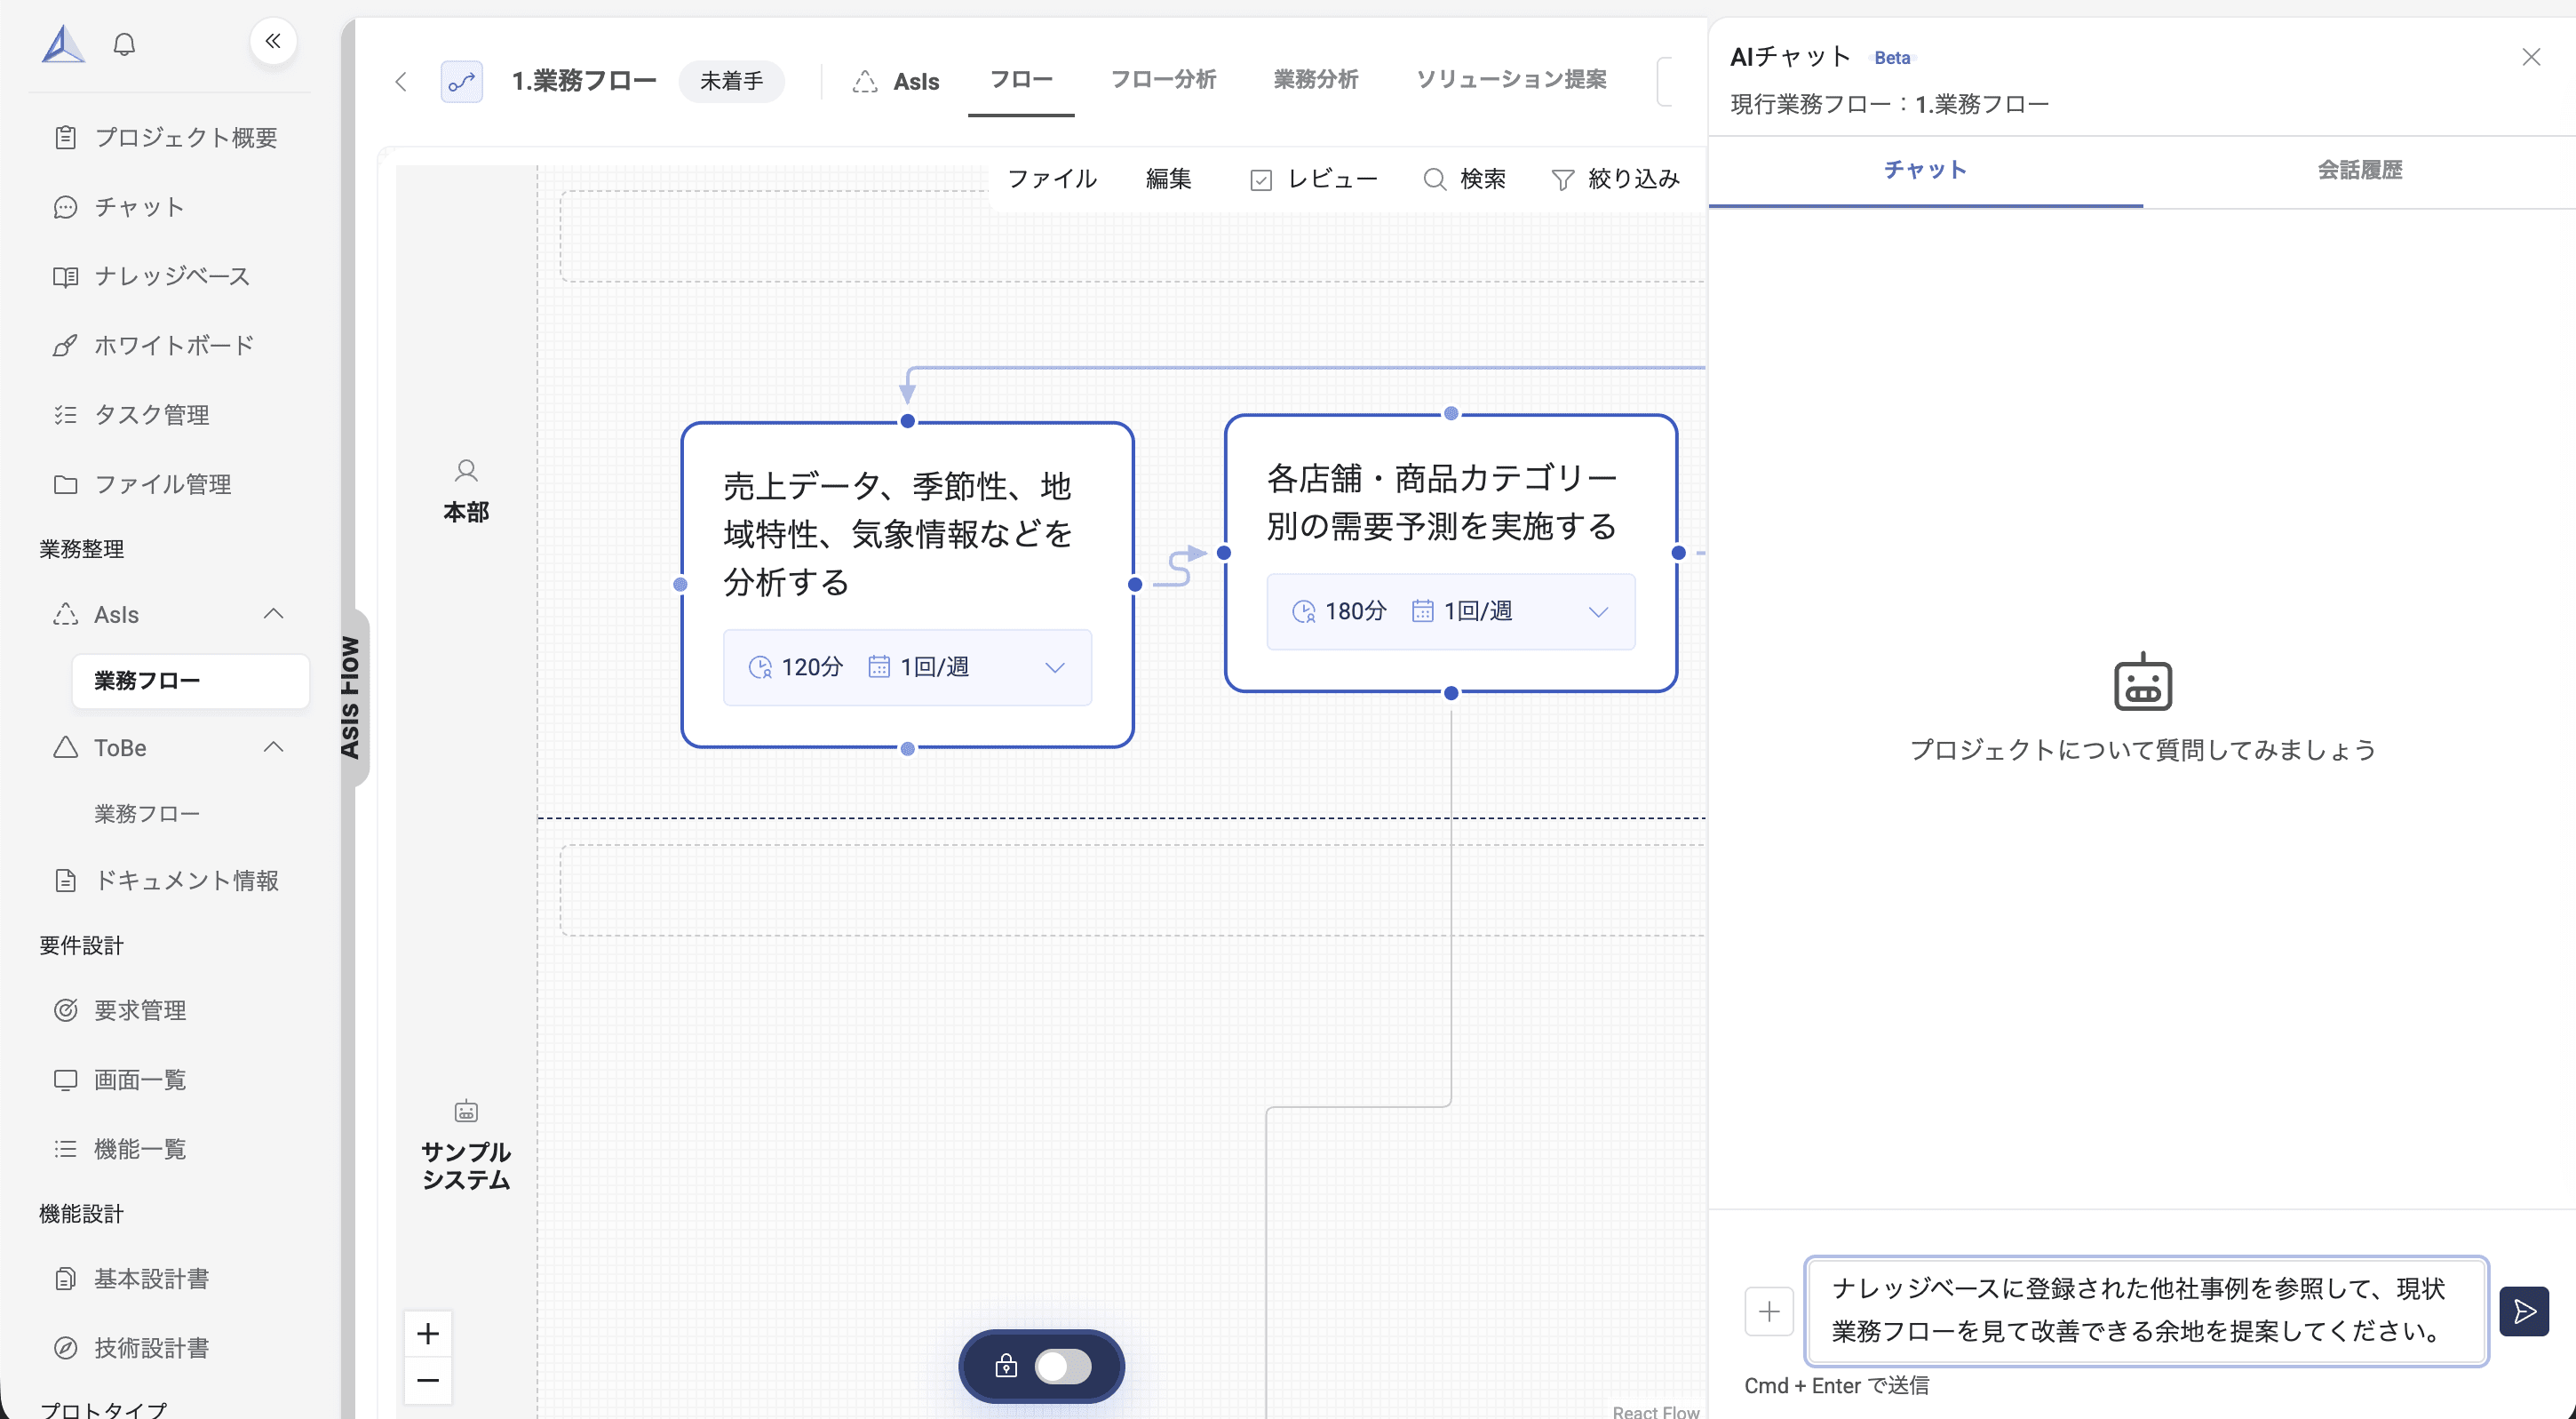The height and width of the screenshot is (1419, 2576).
Task: Click the 未着手 status badge
Action: [x=731, y=81]
